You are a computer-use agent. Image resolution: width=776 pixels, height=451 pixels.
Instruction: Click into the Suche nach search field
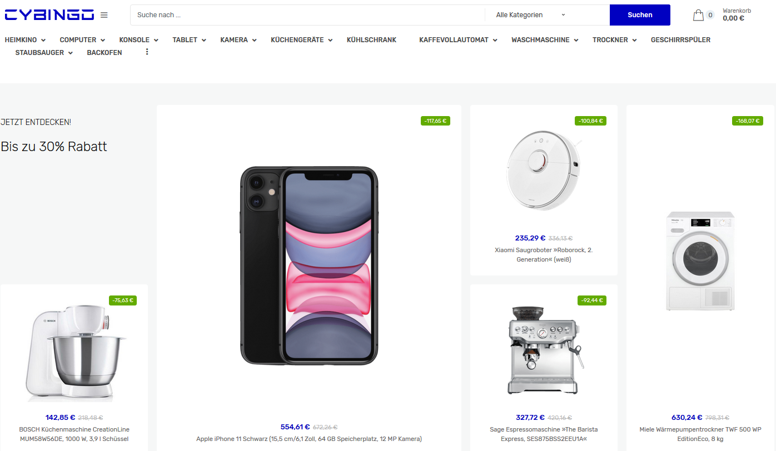(x=307, y=15)
